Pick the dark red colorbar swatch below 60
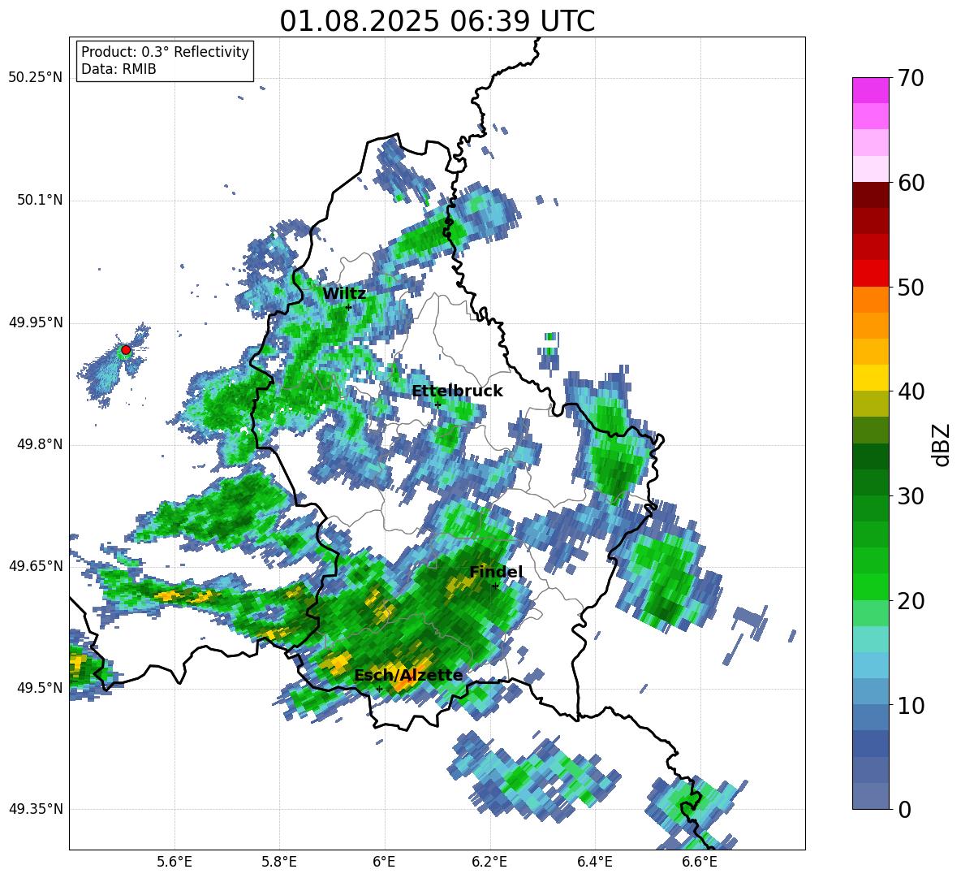 click(x=871, y=195)
